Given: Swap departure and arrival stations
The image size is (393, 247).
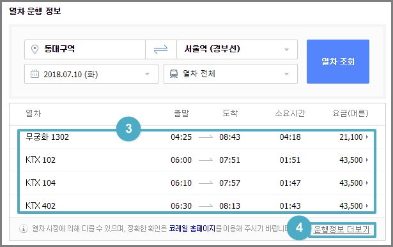Looking at the screenshot, I should pos(160,49).
